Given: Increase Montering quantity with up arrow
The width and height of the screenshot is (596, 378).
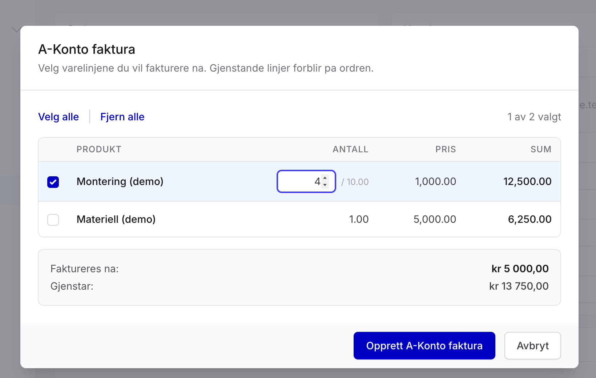Looking at the screenshot, I should [x=325, y=178].
